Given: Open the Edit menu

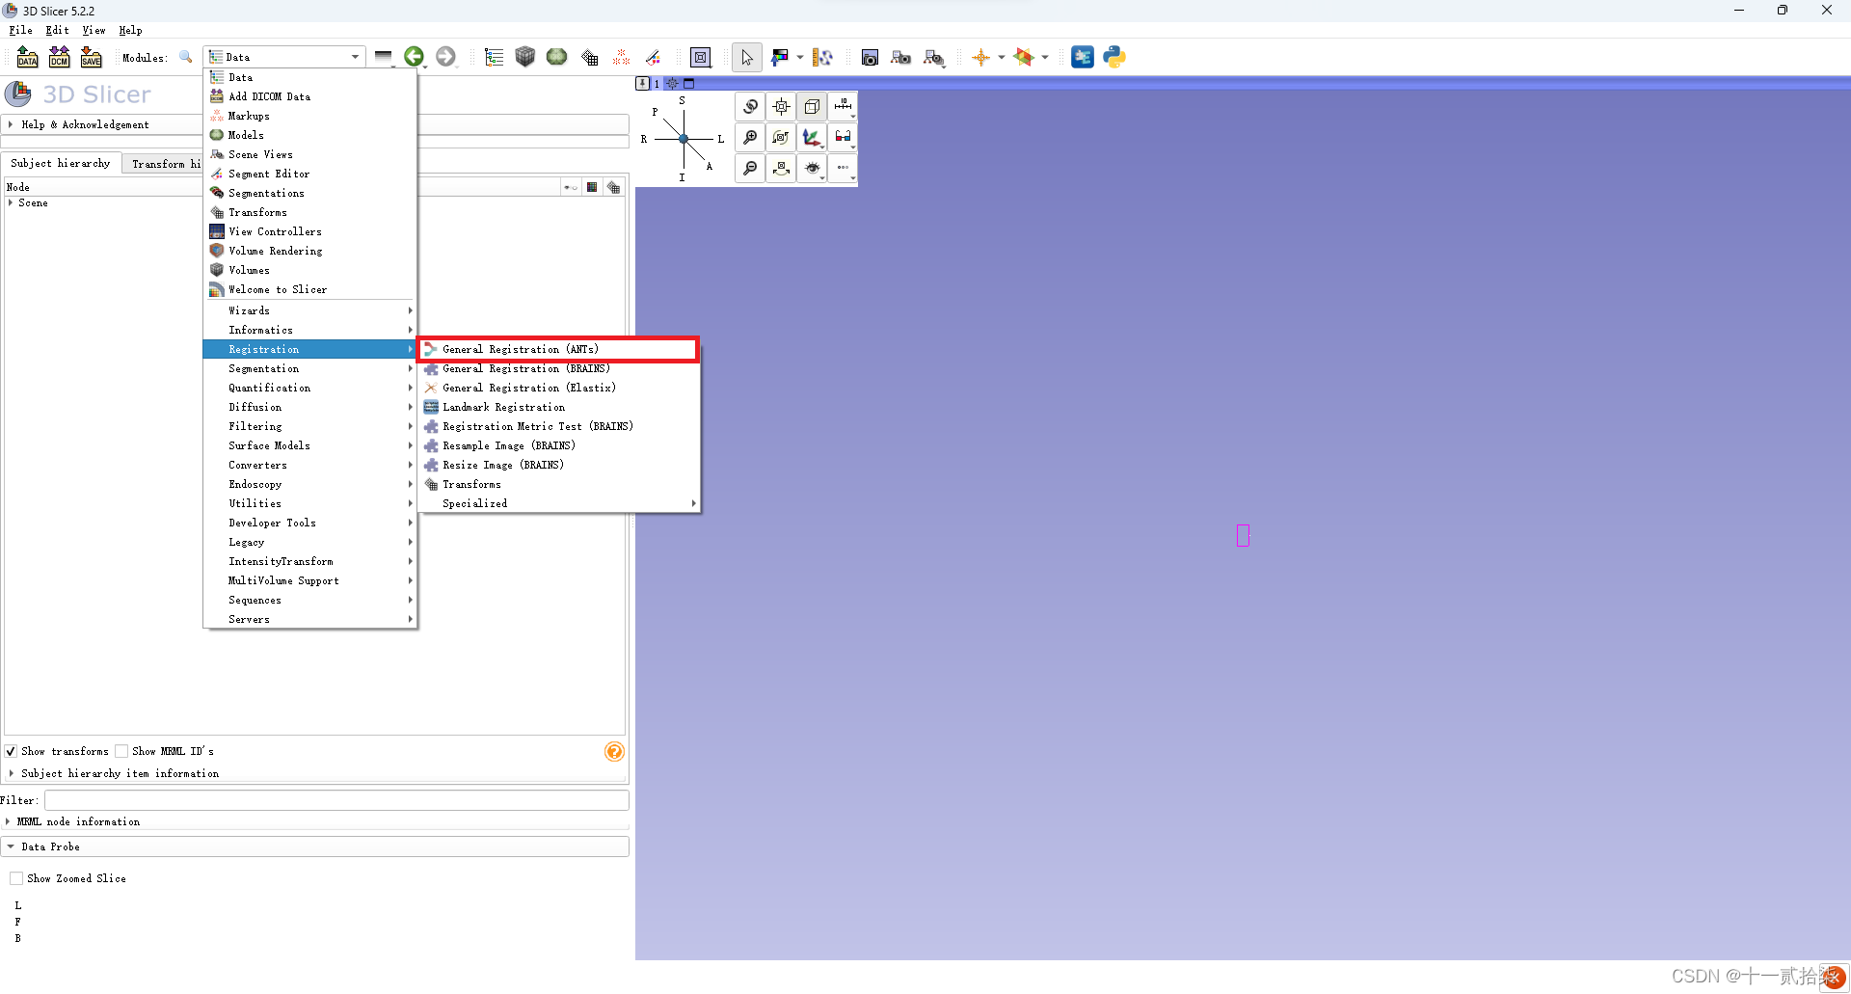Looking at the screenshot, I should pos(57,31).
